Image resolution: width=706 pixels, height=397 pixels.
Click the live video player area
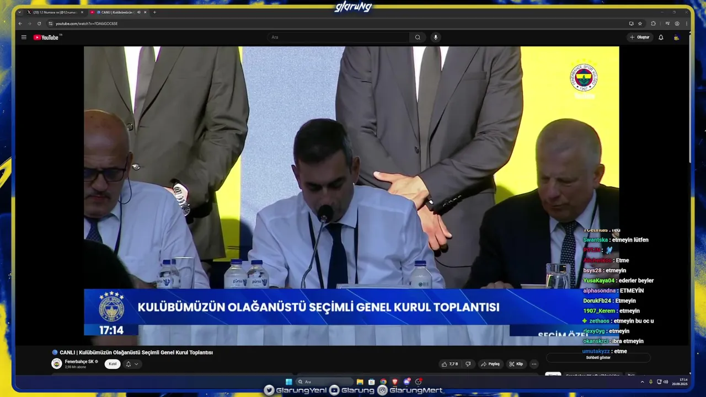click(351, 196)
